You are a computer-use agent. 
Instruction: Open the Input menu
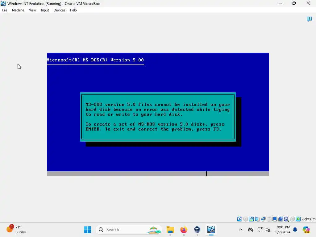[x=45, y=10]
